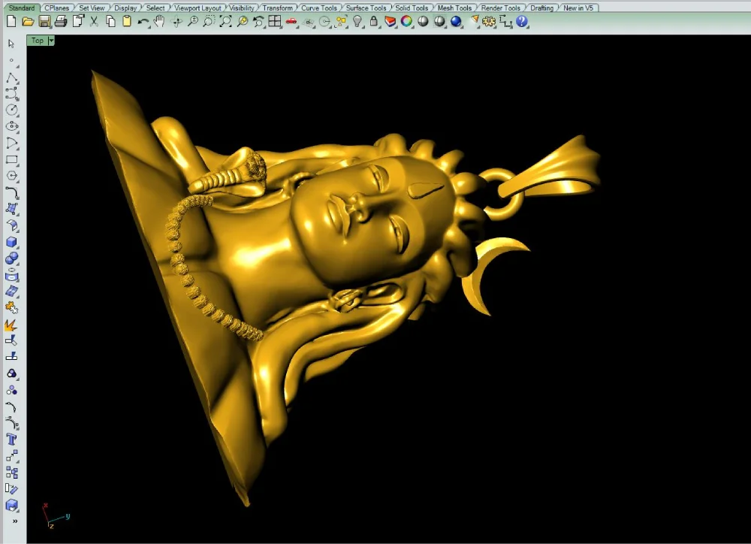The width and height of the screenshot is (751, 544).
Task: Click the Boolean Union spheres icon
Action: 11,258
